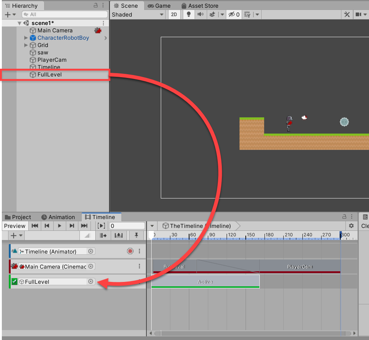Screen dimensions: 369x340
Task: Lock the Hierarchy panel with the padlock icon
Action: (96, 5)
